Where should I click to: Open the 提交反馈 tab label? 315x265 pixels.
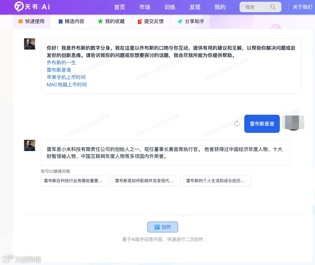tap(154, 21)
